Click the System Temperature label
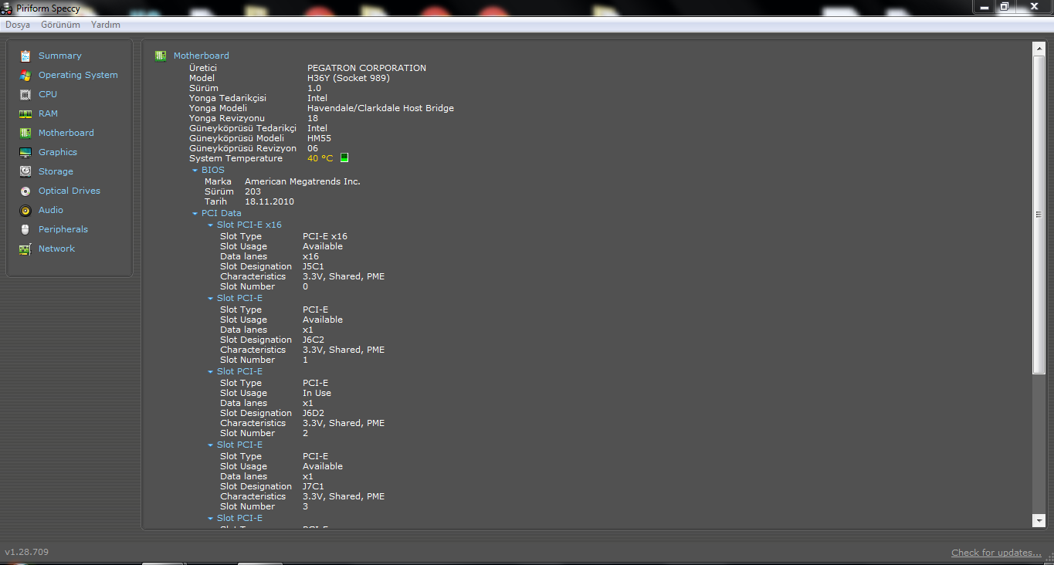The width and height of the screenshot is (1054, 565). coord(236,158)
